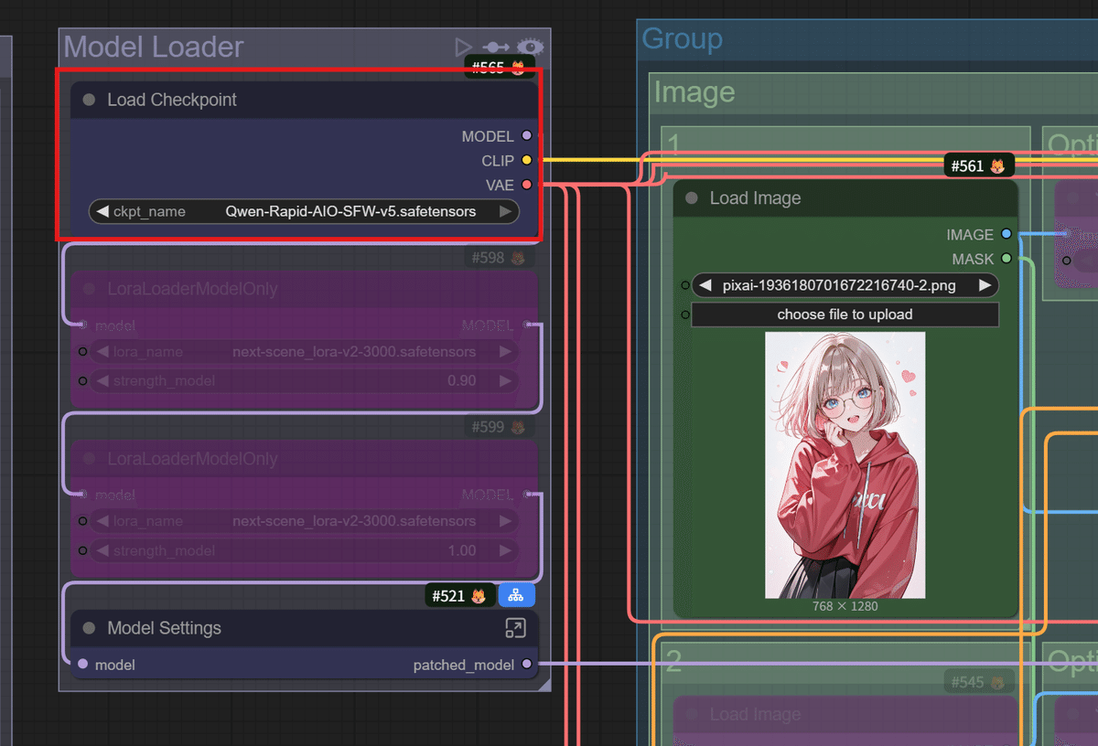Run the Model Loader group via play icon
Image resolution: width=1098 pixels, height=746 pixels.
pos(463,47)
